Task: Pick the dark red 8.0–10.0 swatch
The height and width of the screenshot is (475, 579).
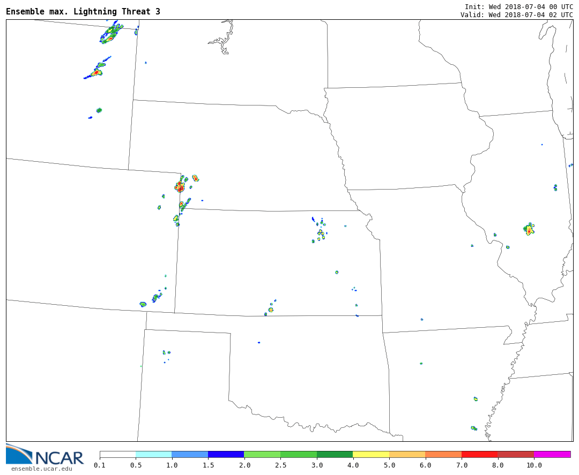Action: (515, 454)
